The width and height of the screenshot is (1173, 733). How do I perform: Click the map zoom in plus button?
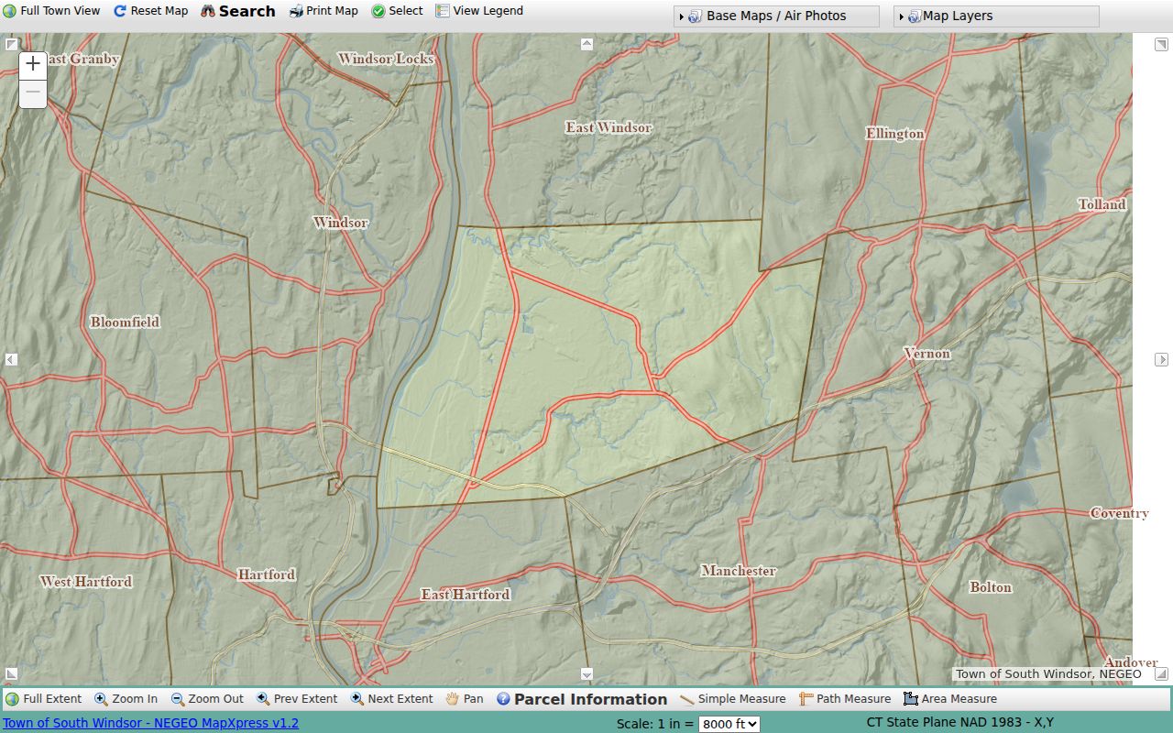pyautogui.click(x=33, y=63)
